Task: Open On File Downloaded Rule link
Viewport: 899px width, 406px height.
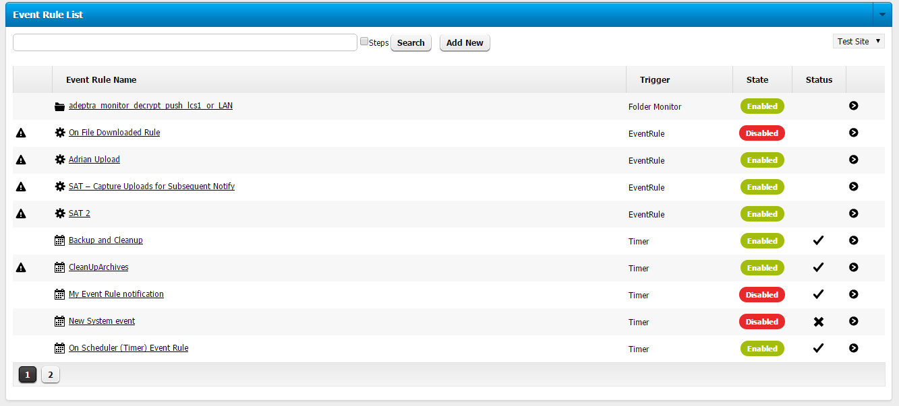Action: [114, 133]
